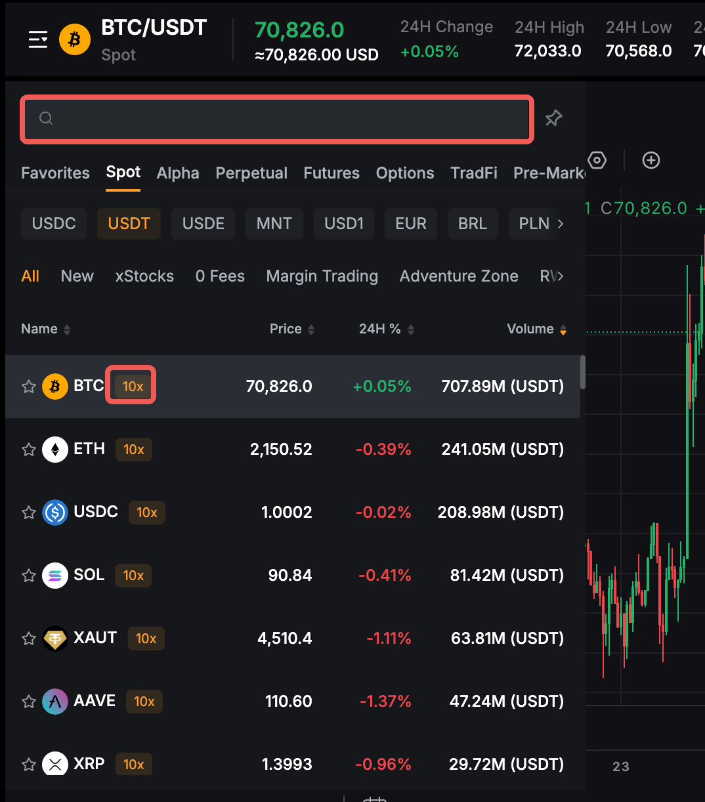
Task: Click the search magnifier icon
Action: click(x=46, y=118)
